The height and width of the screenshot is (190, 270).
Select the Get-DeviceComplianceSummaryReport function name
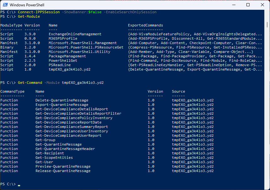pyautogui.click(x=72, y=127)
